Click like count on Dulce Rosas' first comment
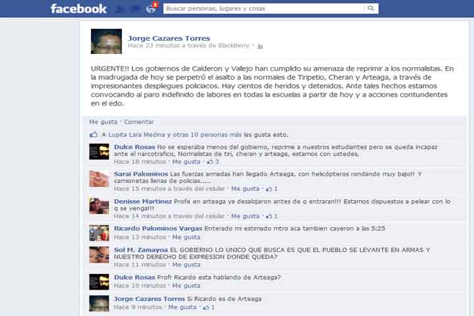 pos(213,162)
